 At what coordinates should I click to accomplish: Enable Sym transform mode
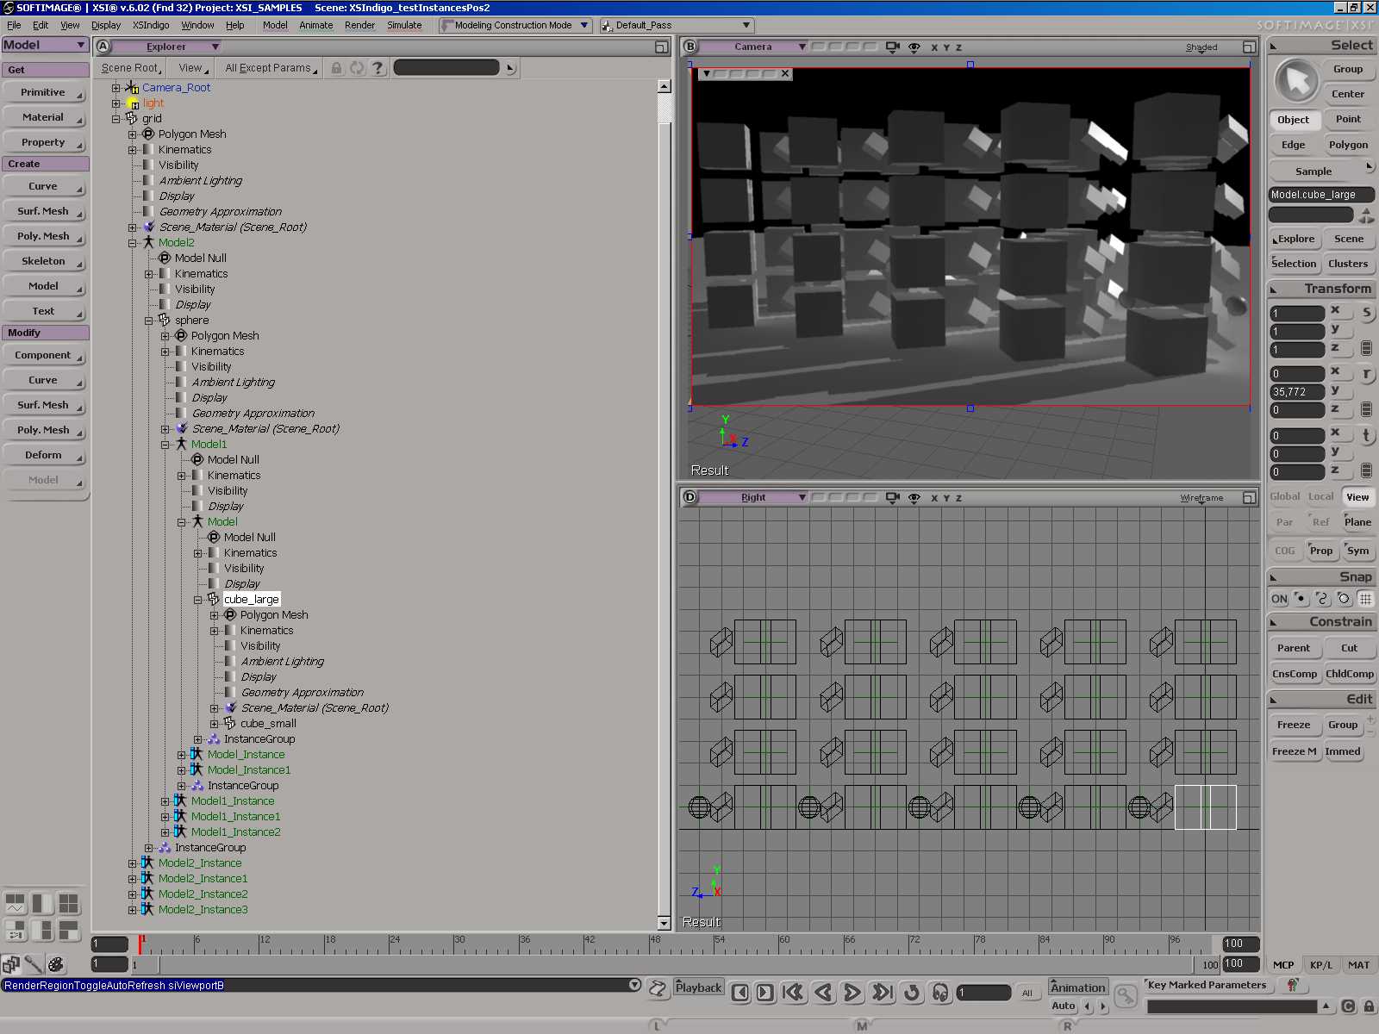[1357, 551]
